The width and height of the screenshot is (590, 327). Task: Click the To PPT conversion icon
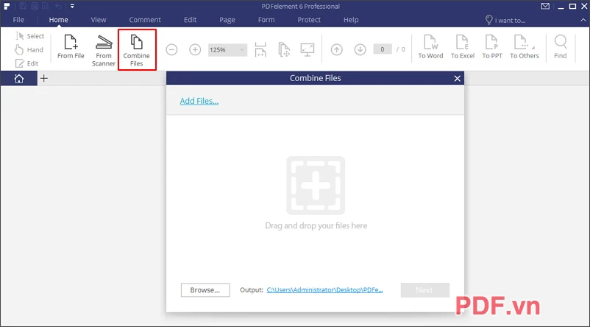[x=492, y=46]
